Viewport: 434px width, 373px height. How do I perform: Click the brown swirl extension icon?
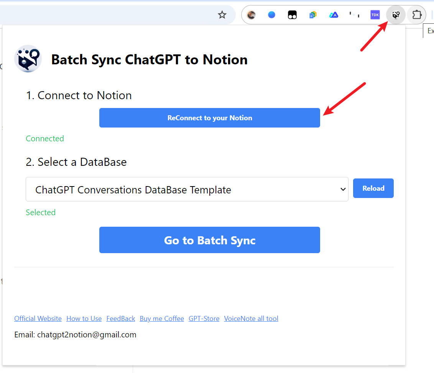(x=252, y=15)
